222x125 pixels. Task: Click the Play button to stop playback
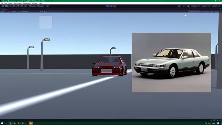click(107, 6)
